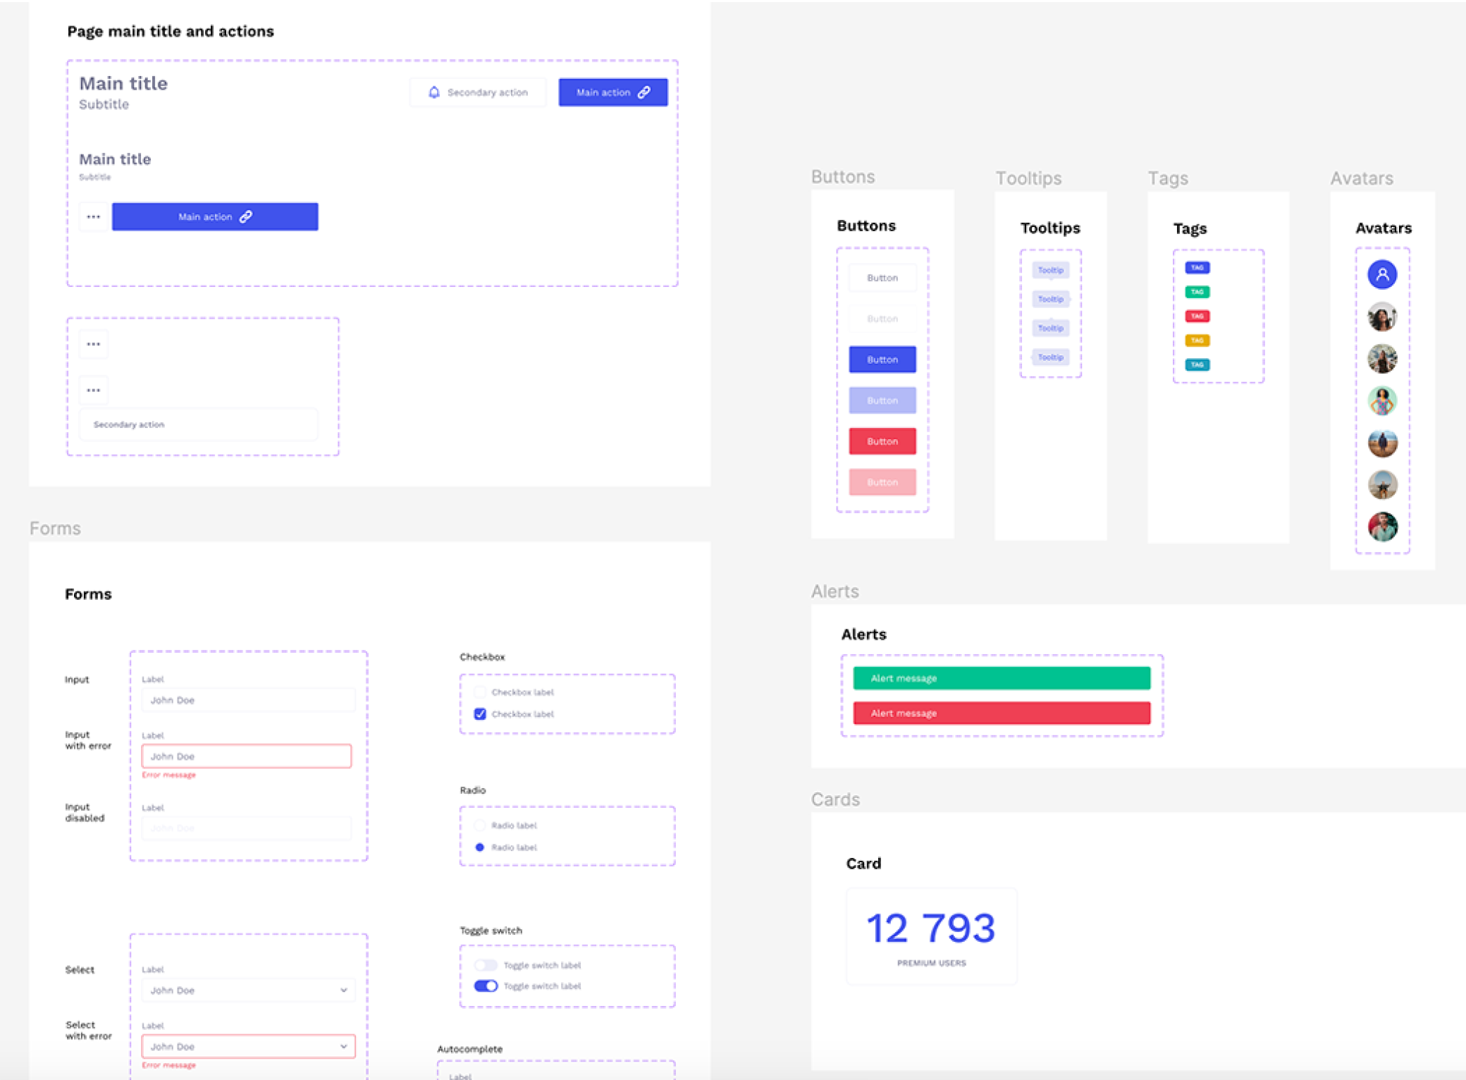The height and width of the screenshot is (1080, 1466).
Task: Click the faded light blue Button sample
Action: coord(882,400)
